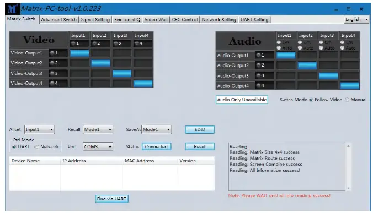Select Input3 for Video-Output3 cell

coord(122,73)
